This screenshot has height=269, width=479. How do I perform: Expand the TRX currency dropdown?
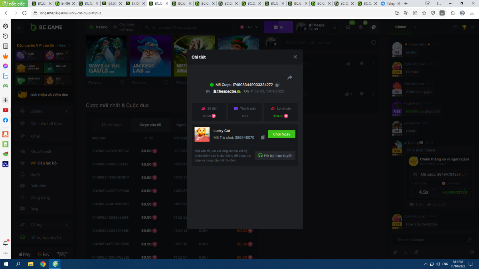[249, 27]
